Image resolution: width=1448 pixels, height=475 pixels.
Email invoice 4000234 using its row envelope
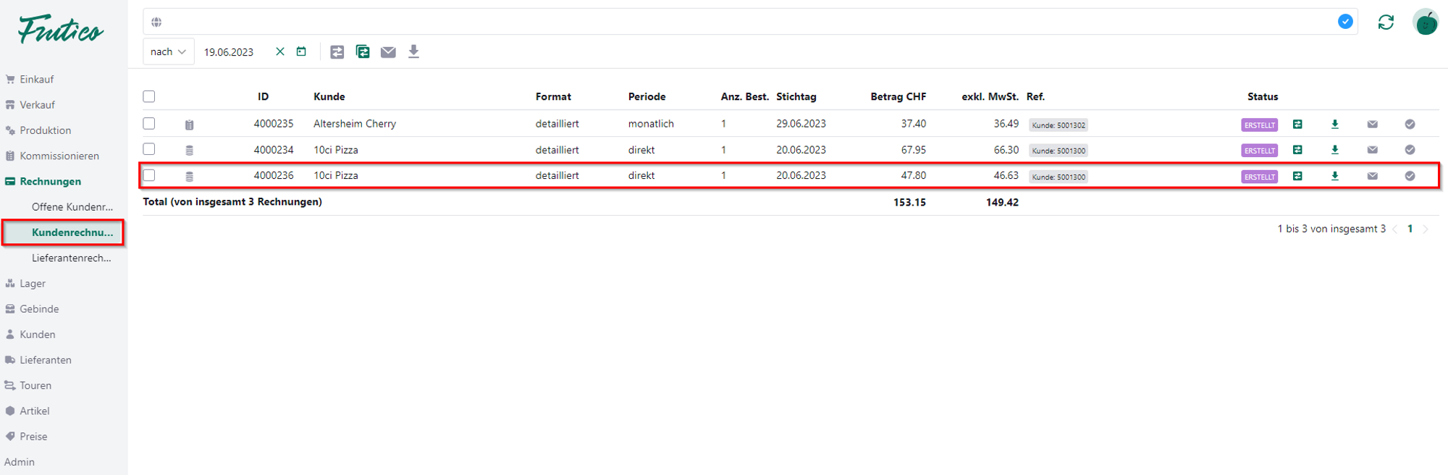click(1372, 150)
